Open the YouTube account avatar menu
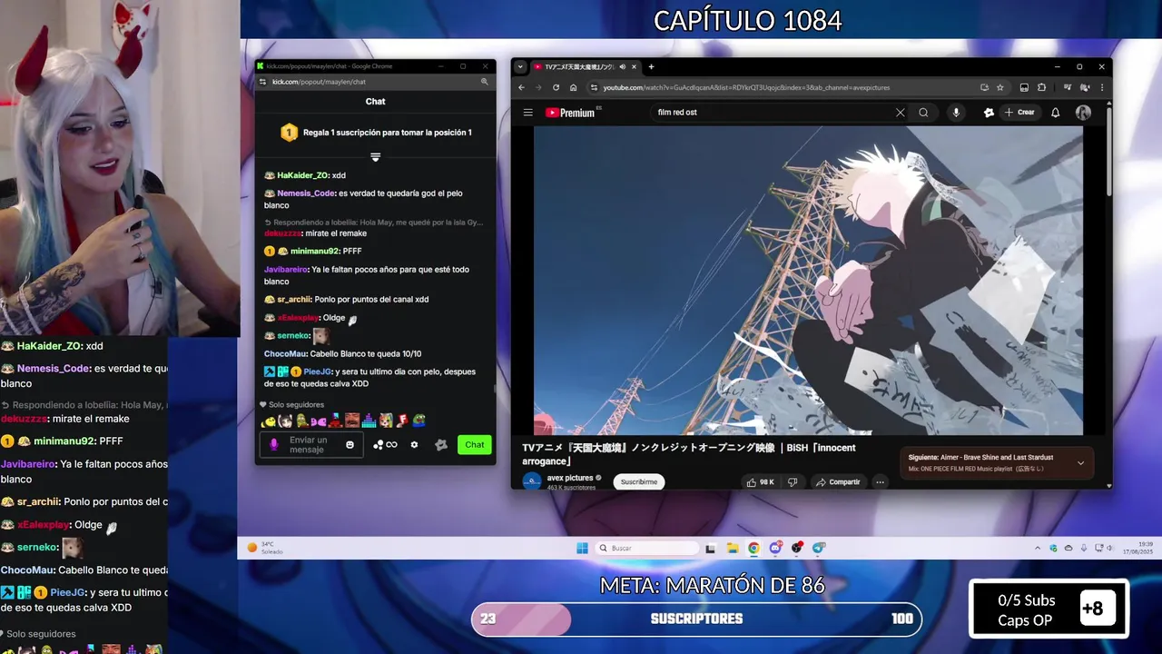The width and height of the screenshot is (1162, 654). click(x=1083, y=113)
